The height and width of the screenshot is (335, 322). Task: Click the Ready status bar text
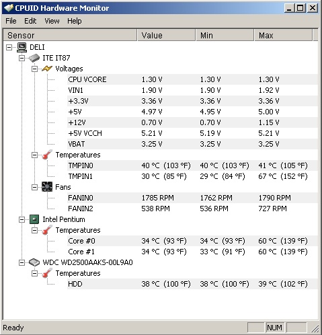coord(13,328)
